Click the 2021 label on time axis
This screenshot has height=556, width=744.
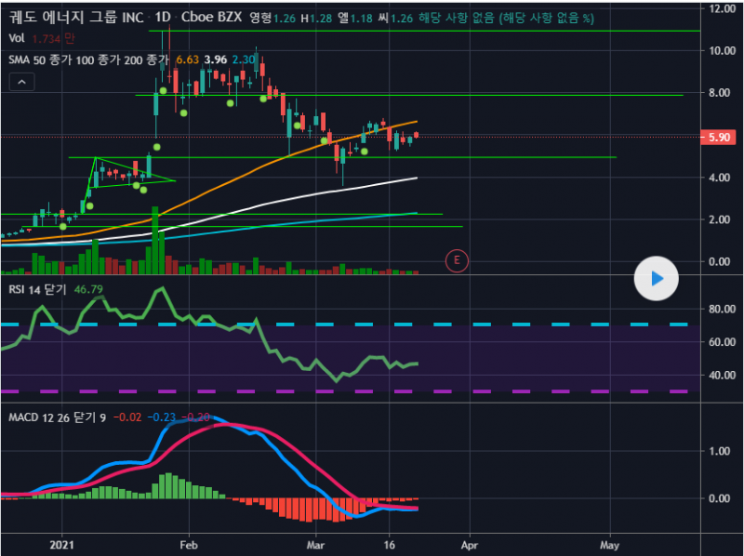62,545
